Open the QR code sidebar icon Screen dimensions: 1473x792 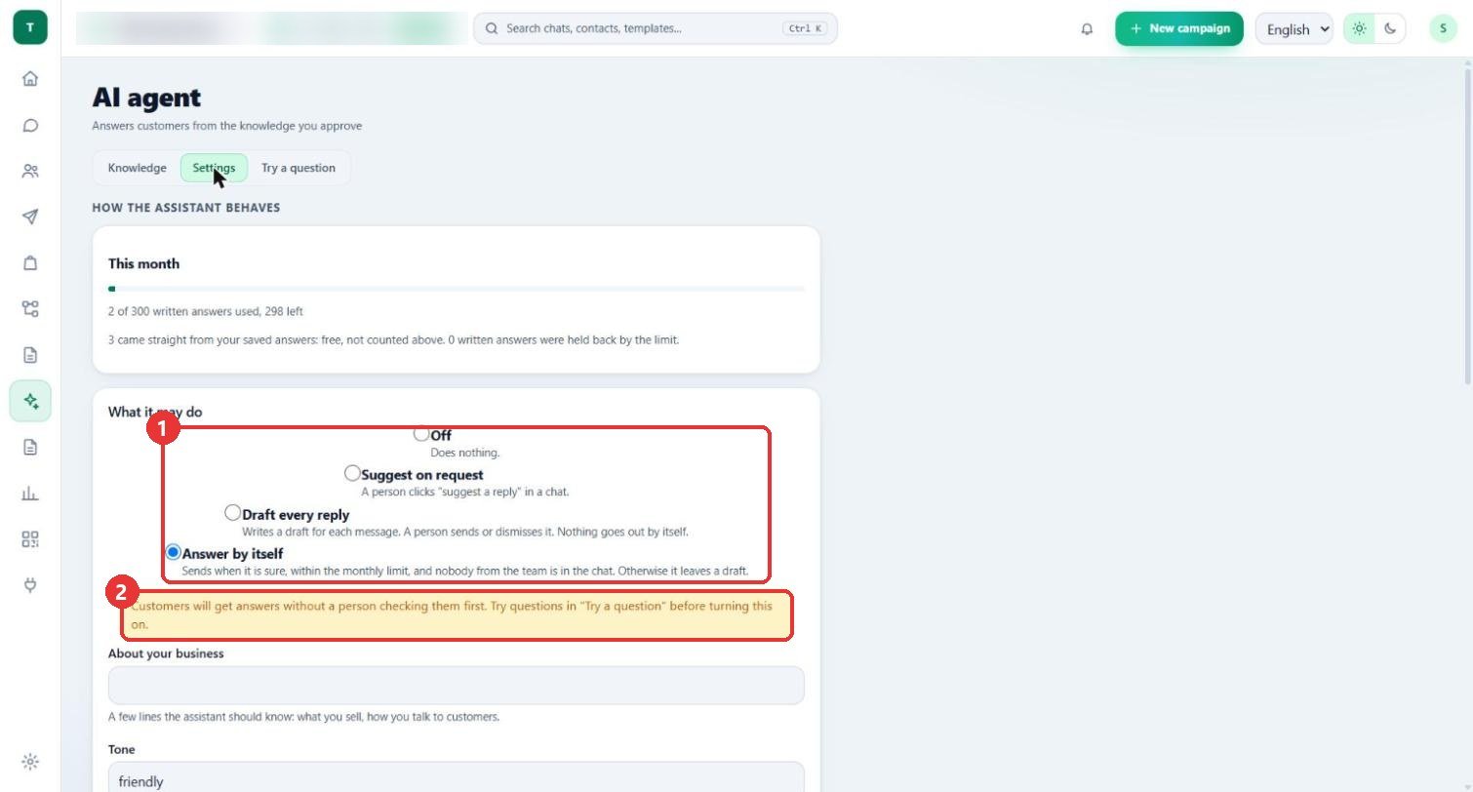pyautogui.click(x=30, y=539)
